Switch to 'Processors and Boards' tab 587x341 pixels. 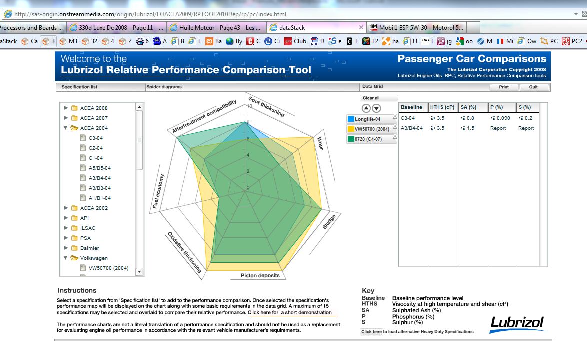(33, 27)
